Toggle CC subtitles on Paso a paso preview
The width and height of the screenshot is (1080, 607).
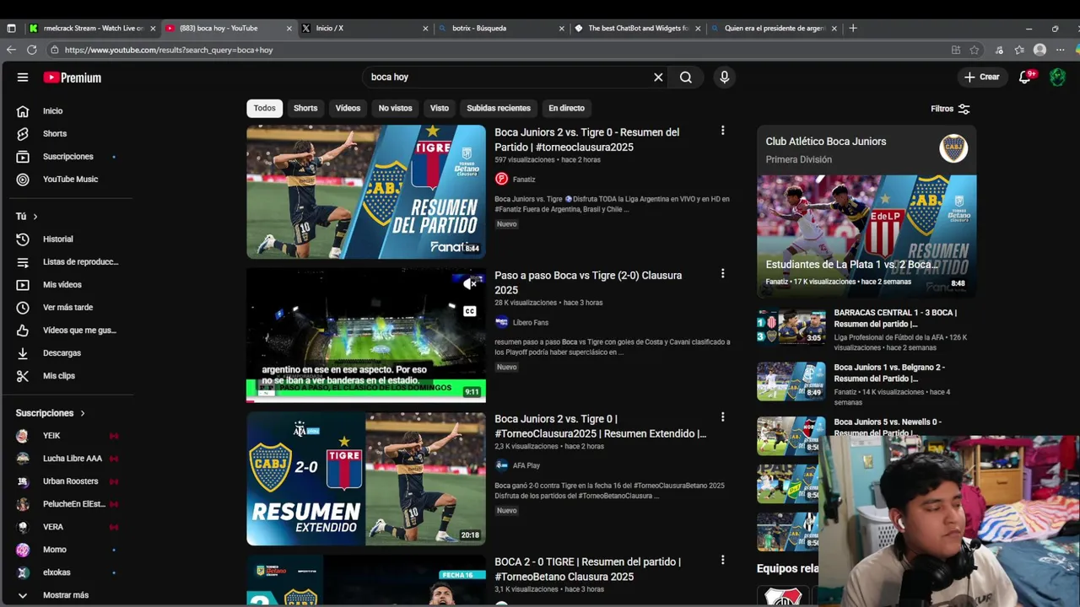coord(470,311)
